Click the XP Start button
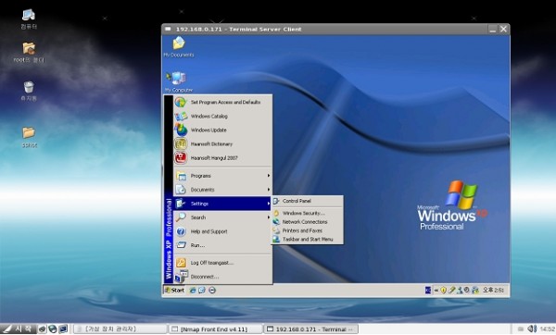Image resolution: width=556 pixels, height=335 pixels. pyautogui.click(x=174, y=290)
